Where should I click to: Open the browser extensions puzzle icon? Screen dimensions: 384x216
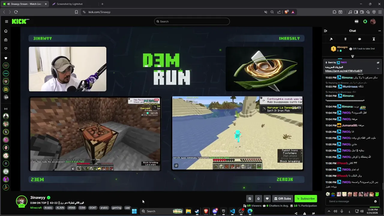334,12
